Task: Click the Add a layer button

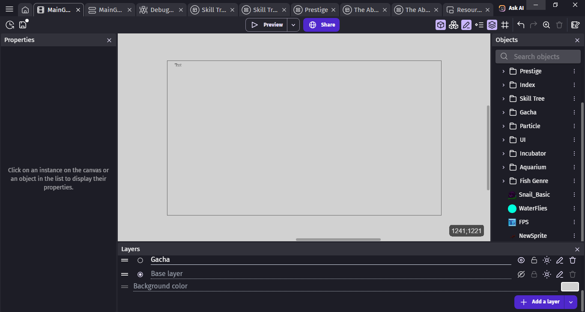Action: (x=540, y=302)
